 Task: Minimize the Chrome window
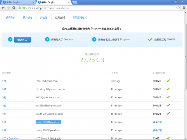(x=172, y=2)
